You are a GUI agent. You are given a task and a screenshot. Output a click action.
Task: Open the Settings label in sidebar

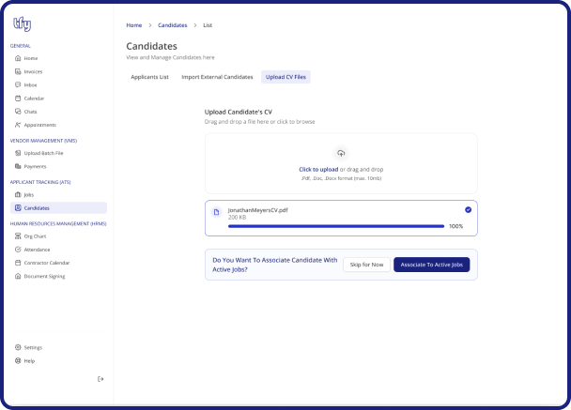click(33, 347)
